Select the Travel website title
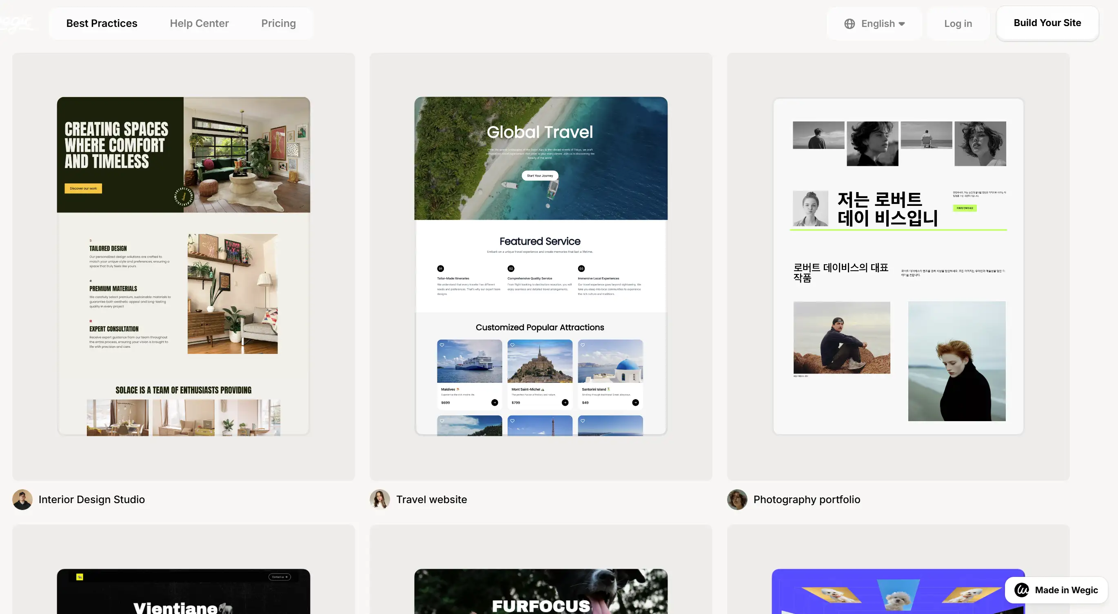The image size is (1118, 614). coord(431,499)
